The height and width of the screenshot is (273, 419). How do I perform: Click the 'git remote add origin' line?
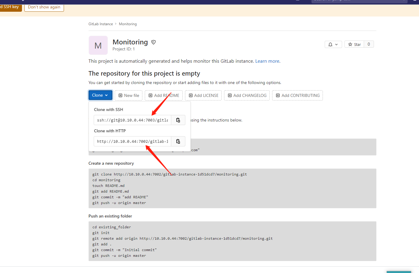point(183,238)
